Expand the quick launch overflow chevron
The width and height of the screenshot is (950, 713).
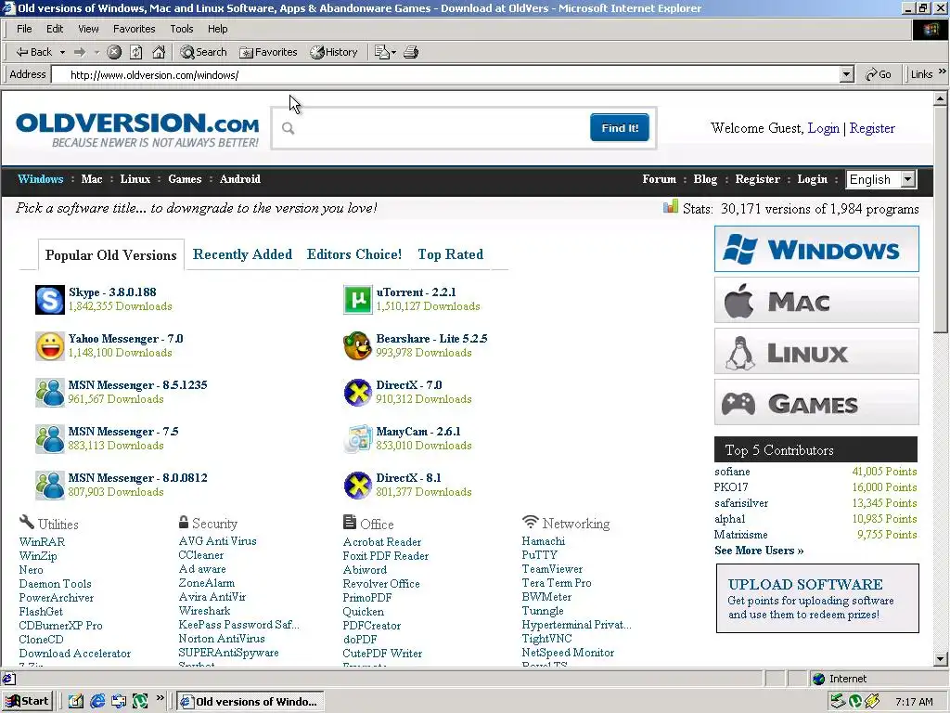pos(160,699)
